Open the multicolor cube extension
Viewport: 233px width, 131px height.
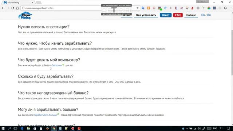coord(209,8)
